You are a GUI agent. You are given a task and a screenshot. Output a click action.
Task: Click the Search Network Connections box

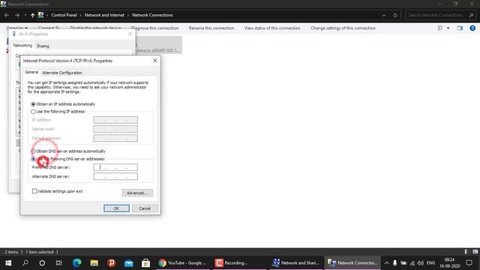[440, 15]
